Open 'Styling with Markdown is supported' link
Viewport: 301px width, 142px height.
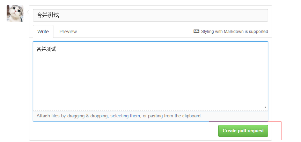tap(234, 32)
